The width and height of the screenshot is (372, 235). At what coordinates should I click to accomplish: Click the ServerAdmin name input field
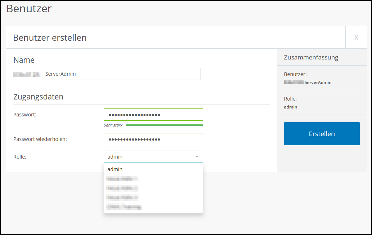tap(121, 74)
